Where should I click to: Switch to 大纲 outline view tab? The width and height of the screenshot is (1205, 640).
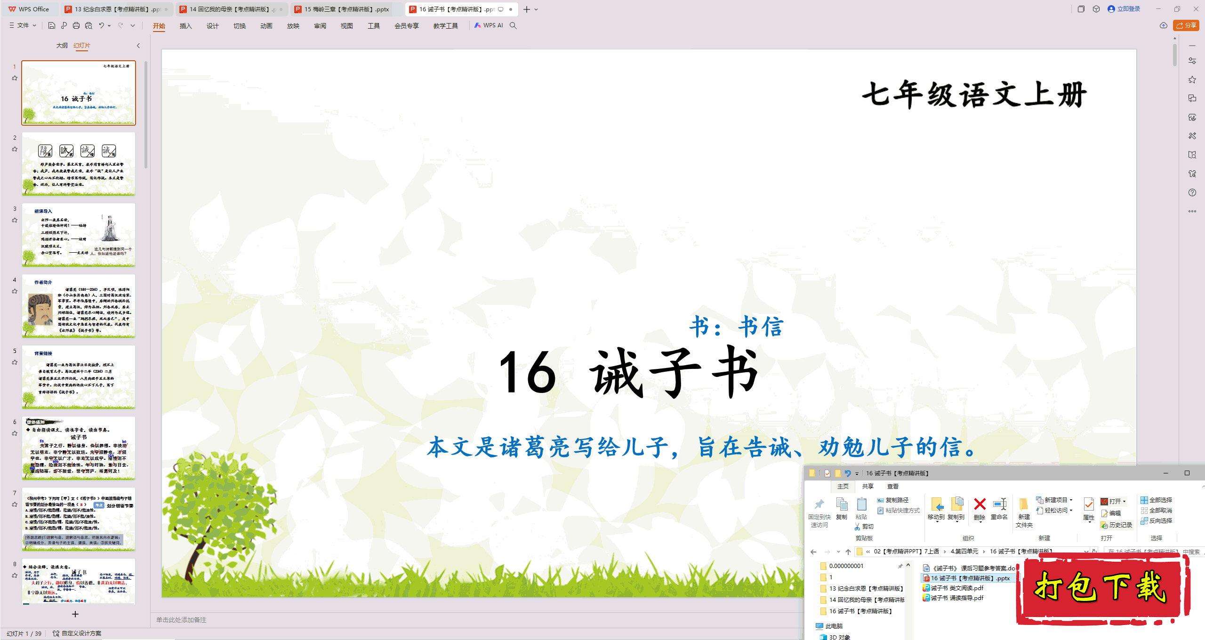coord(62,46)
